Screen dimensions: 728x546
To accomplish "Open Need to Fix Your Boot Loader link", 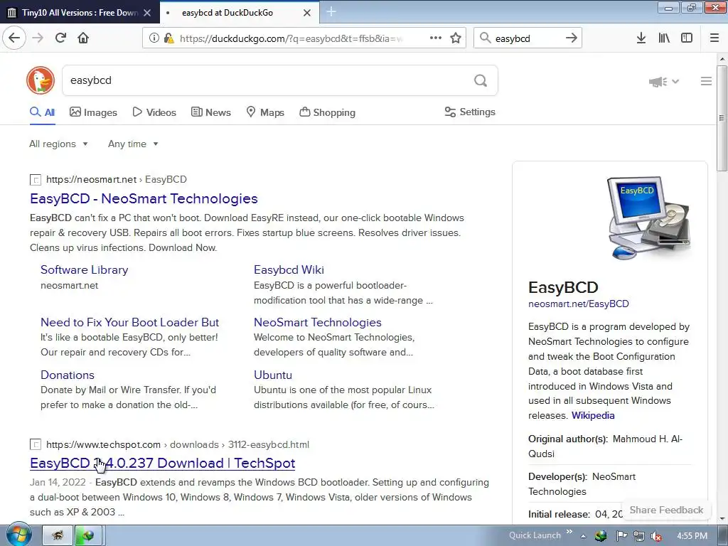I will (129, 322).
